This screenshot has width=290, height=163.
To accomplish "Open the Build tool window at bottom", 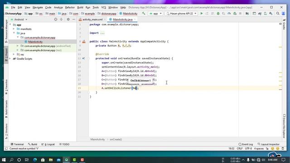I will click(x=33, y=144).
